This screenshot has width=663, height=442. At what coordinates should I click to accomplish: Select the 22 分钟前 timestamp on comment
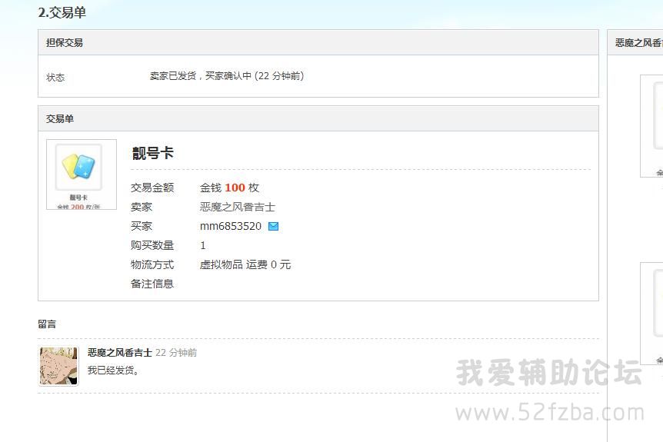click(176, 352)
